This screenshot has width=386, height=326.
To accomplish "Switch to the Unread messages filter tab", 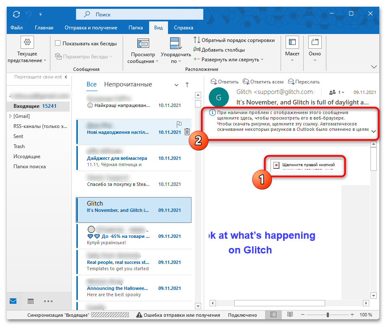I will tap(128, 84).
